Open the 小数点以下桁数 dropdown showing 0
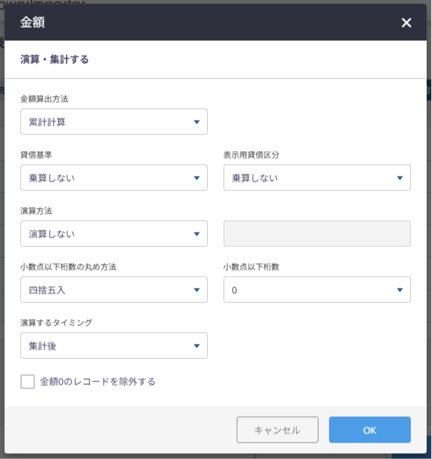The width and height of the screenshot is (432, 459). [x=317, y=290]
